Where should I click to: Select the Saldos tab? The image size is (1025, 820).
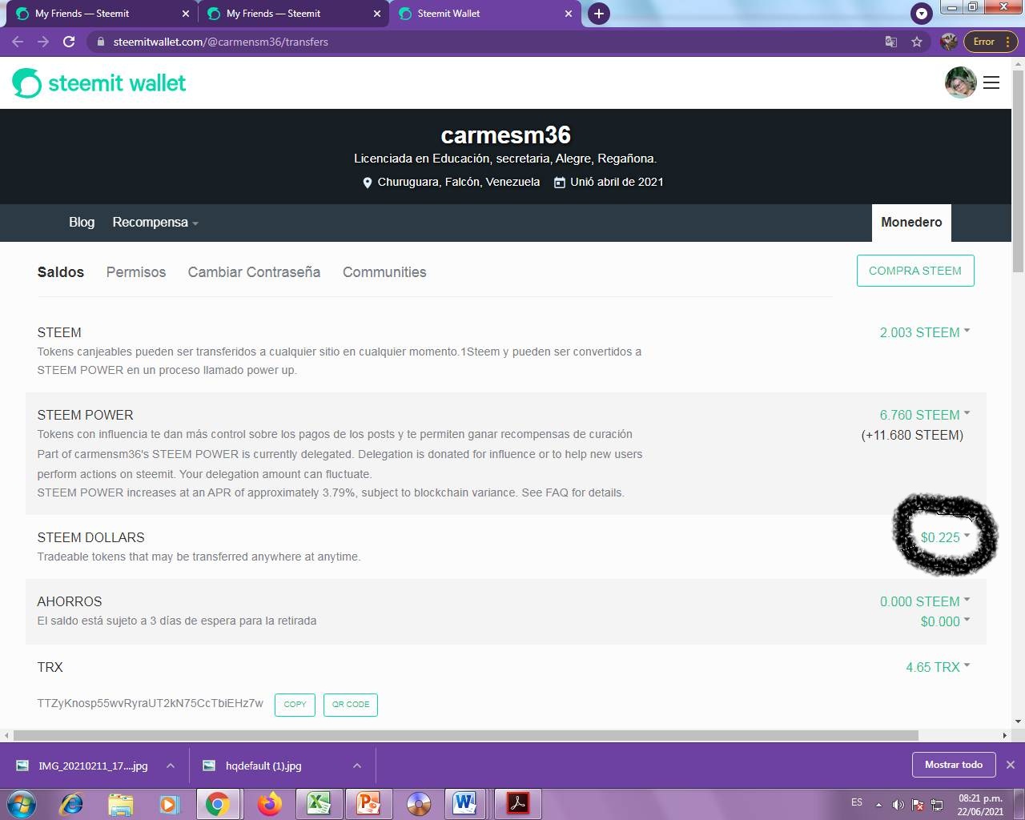click(61, 272)
